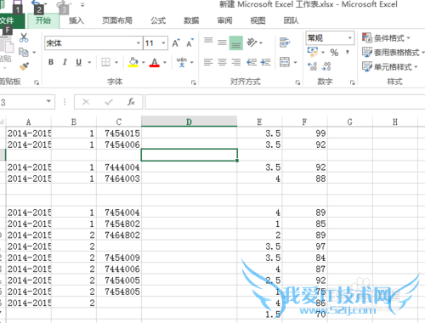
Task: Toggle bottom vertical alignment (highlighted)
Action: (x=236, y=42)
